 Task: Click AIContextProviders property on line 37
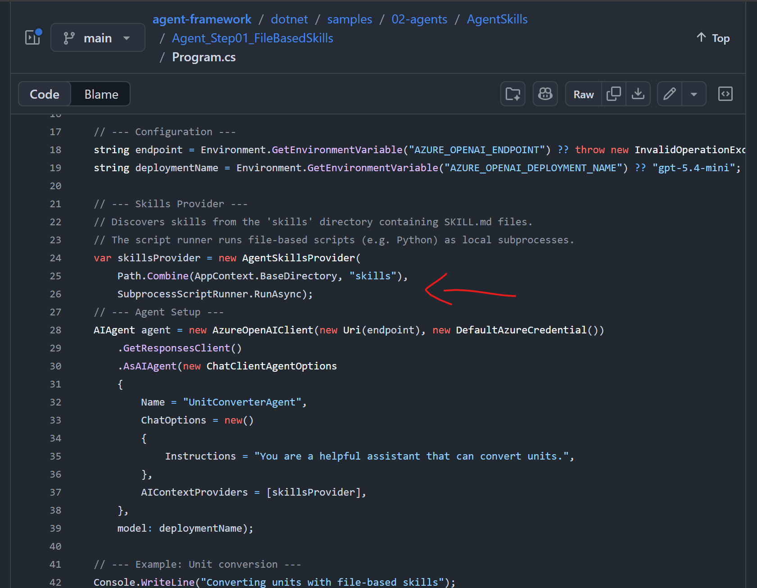195,492
